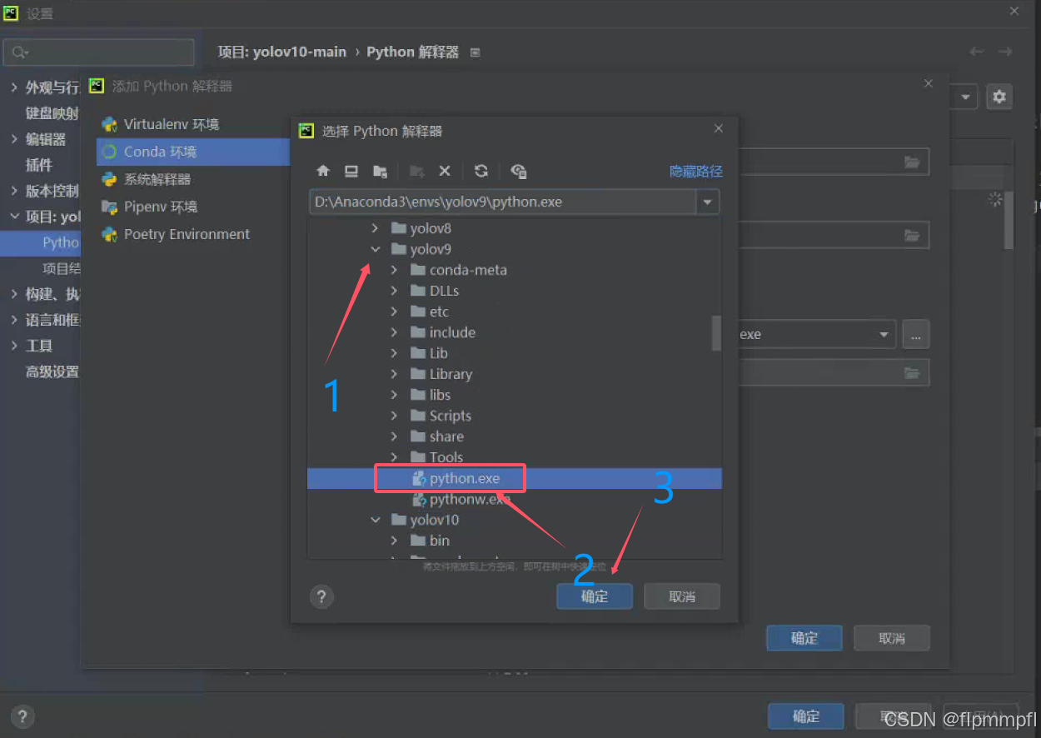The width and height of the screenshot is (1041, 738).
Task: Click the file tree vertical scrollbar
Action: coord(716,333)
